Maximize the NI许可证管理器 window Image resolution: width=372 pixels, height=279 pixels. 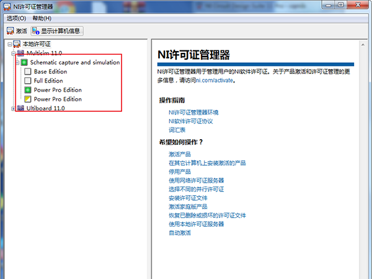coord(340,5)
